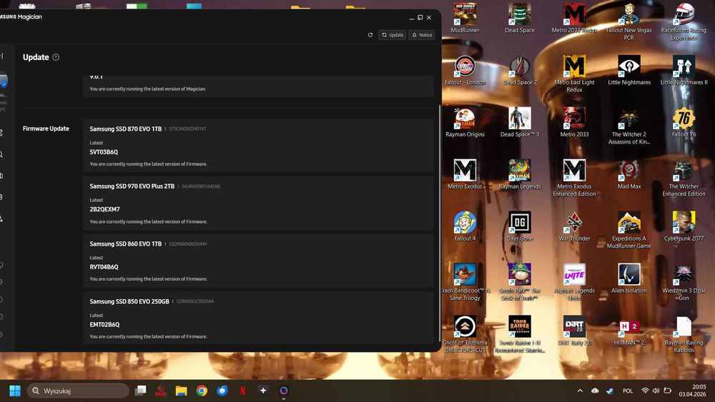Select the Days Gone desktop shortcut
This screenshot has width=715, height=402.
[x=519, y=226]
